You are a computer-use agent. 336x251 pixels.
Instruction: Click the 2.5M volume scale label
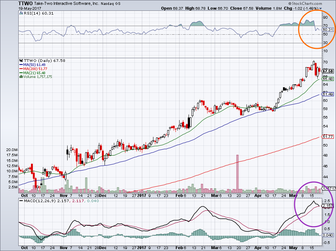[x=13, y=187]
